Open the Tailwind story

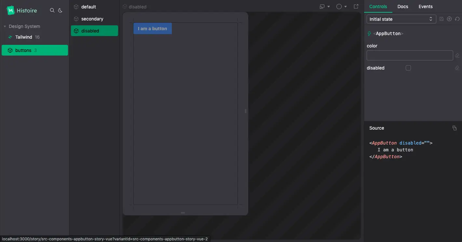pos(35,37)
